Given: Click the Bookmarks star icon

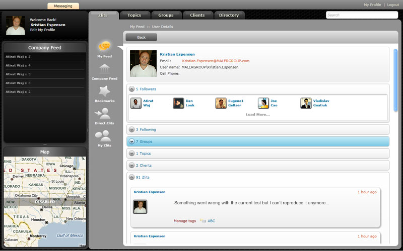Looking at the screenshot, I should point(105,91).
